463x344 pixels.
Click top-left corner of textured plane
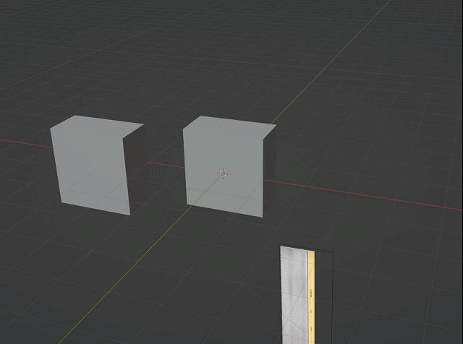(281, 247)
